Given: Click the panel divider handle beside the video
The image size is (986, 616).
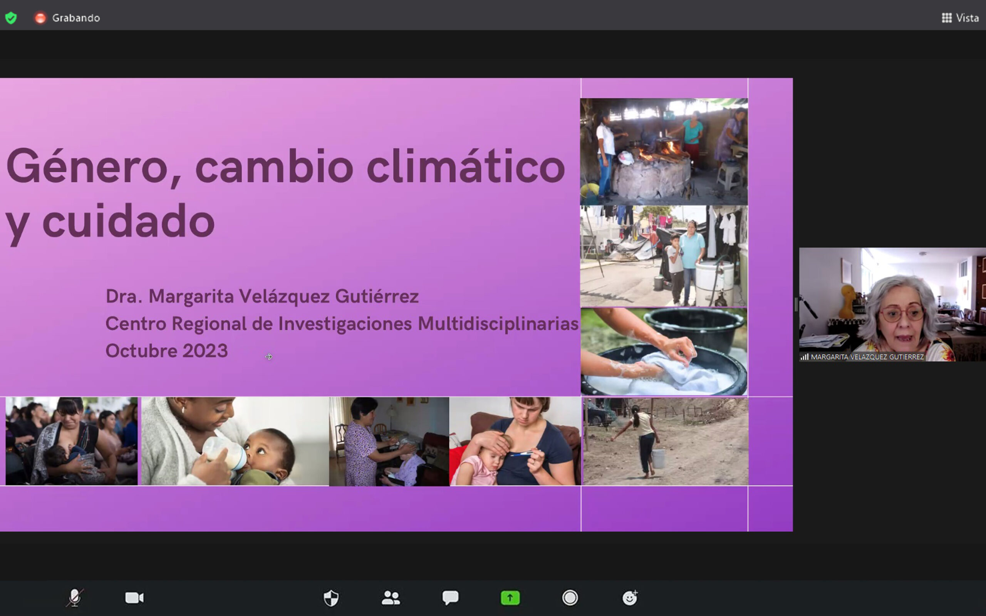Looking at the screenshot, I should pyautogui.click(x=796, y=304).
